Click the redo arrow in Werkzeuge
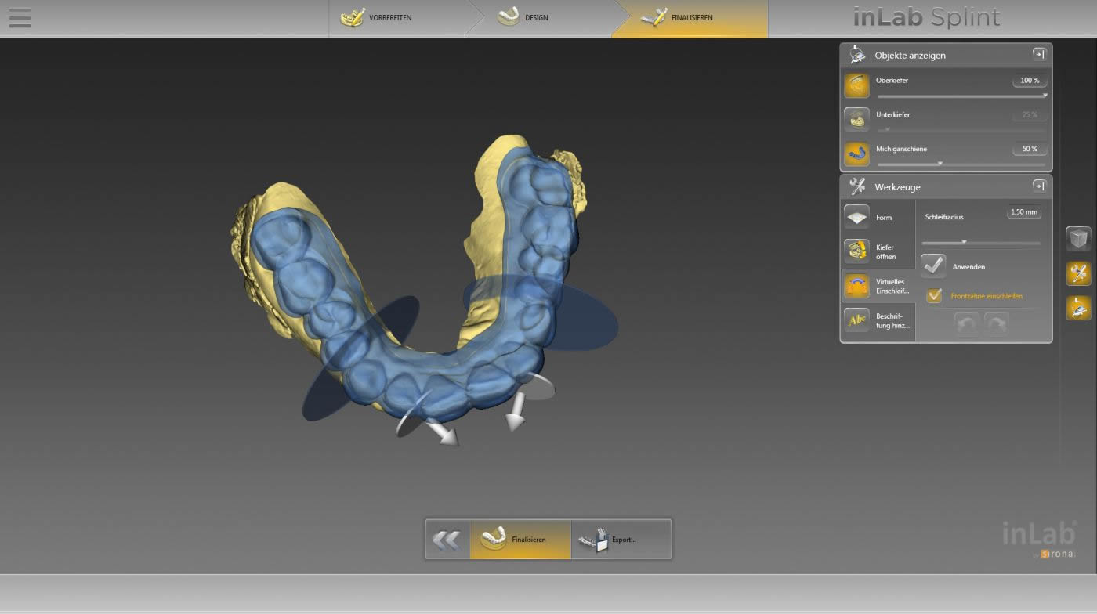This screenshot has height=614, width=1097. tap(996, 323)
